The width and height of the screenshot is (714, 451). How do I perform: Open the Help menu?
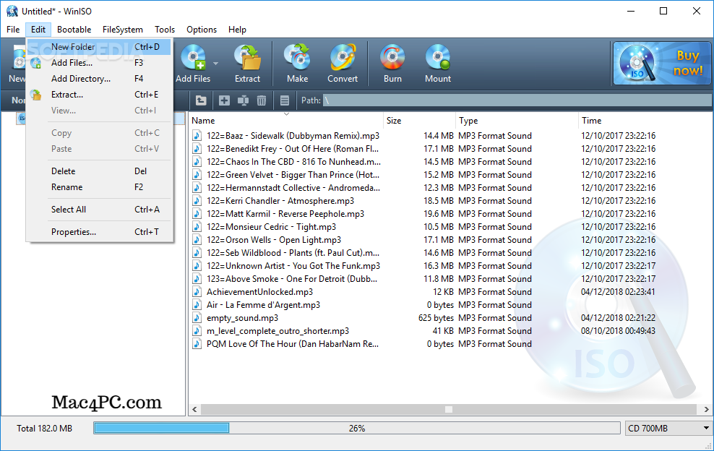237,30
